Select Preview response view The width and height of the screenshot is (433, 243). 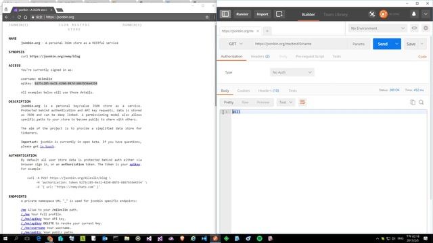tap(263, 102)
